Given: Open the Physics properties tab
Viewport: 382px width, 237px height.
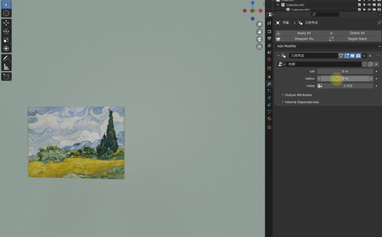Looking at the screenshot, I should (269, 98).
